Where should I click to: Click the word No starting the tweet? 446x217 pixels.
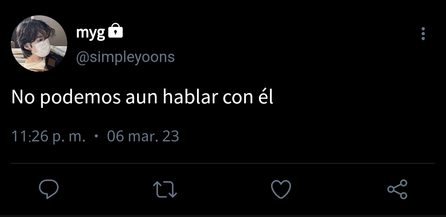point(23,97)
